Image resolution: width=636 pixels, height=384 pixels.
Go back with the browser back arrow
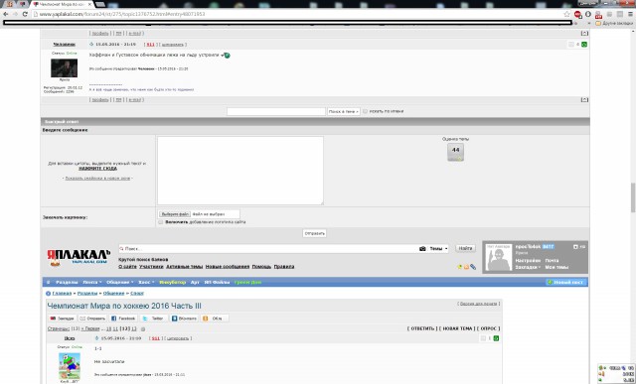click(6, 14)
